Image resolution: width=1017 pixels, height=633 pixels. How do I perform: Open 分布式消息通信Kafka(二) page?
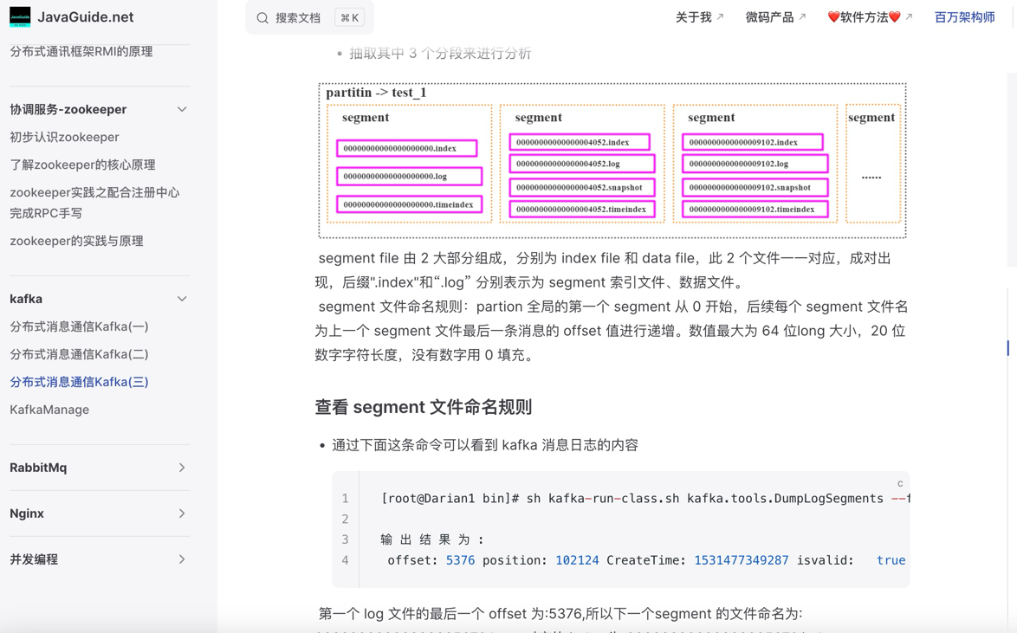(79, 355)
